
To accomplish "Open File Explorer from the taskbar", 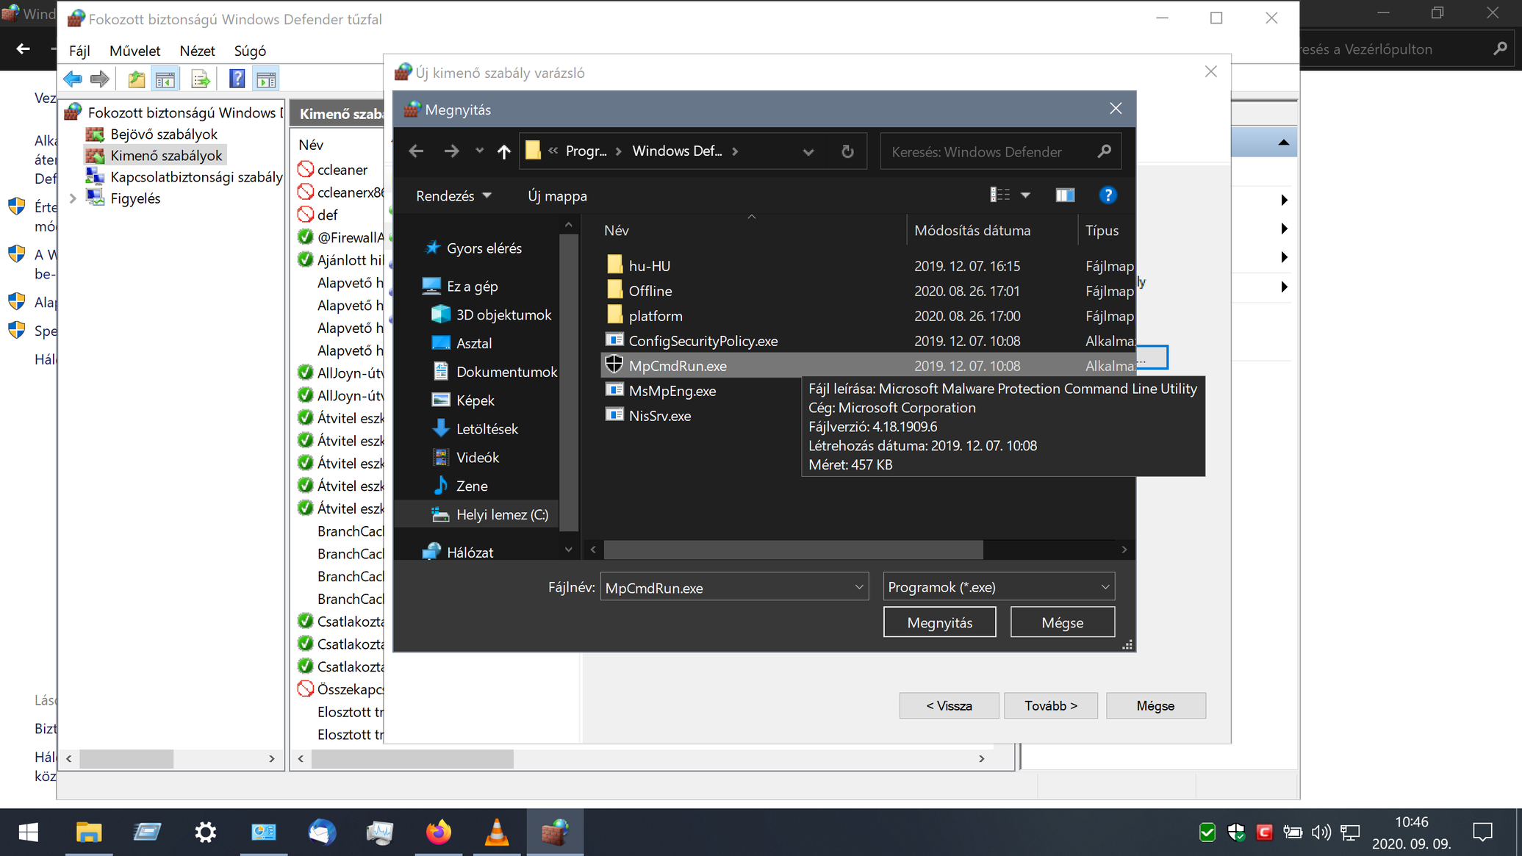I will [88, 832].
